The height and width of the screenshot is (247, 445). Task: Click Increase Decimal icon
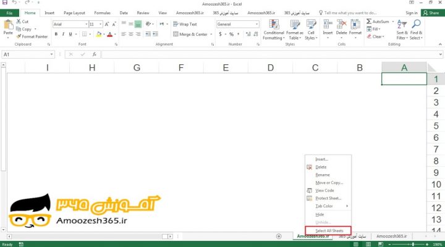tap(248, 35)
